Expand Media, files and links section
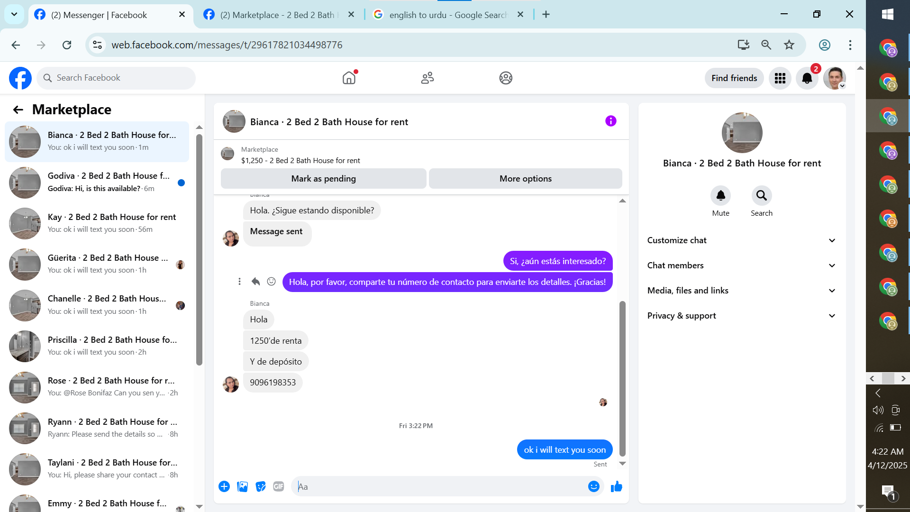The image size is (910, 512). point(741,291)
